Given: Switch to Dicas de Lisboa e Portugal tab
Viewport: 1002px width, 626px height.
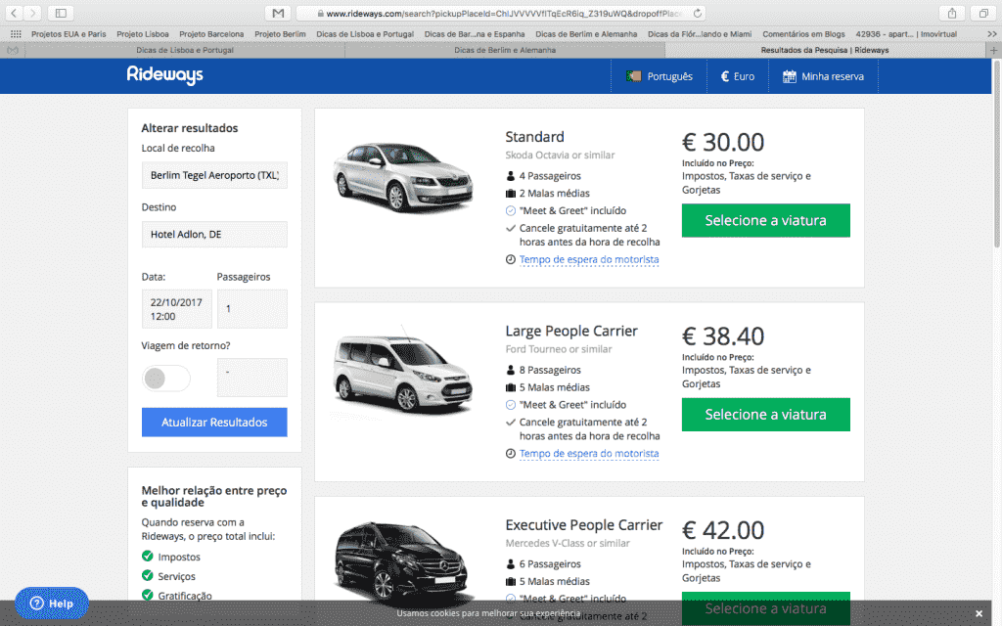Looking at the screenshot, I should pyautogui.click(x=185, y=50).
